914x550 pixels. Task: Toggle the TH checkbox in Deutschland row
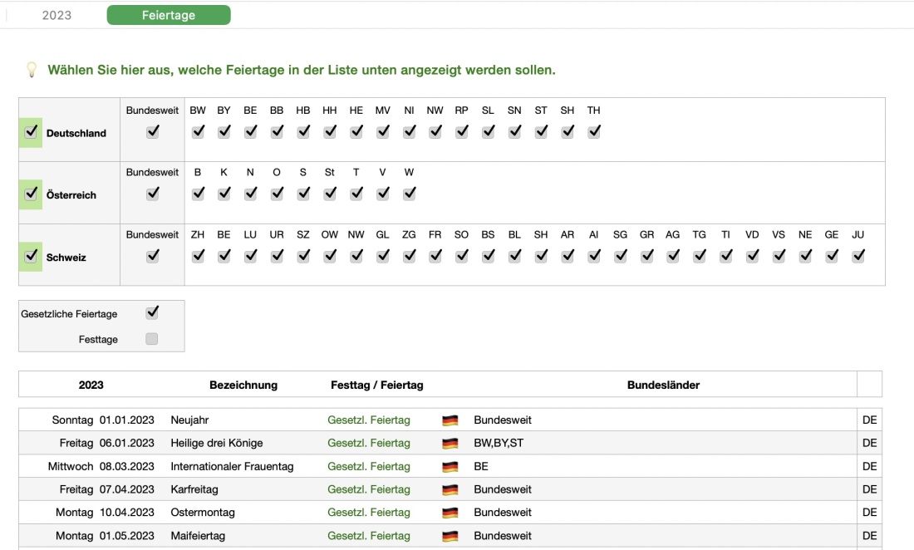(593, 131)
